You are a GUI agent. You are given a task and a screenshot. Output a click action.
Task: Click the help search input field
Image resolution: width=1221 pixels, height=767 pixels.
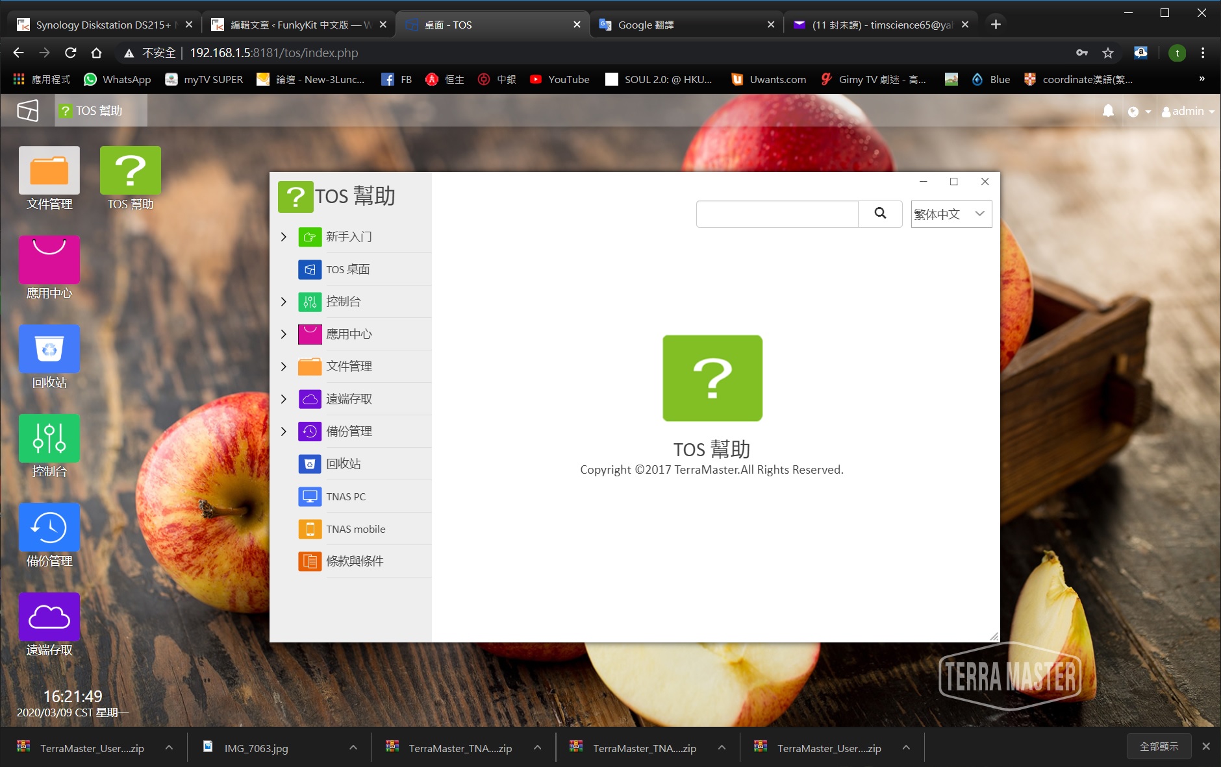point(777,213)
